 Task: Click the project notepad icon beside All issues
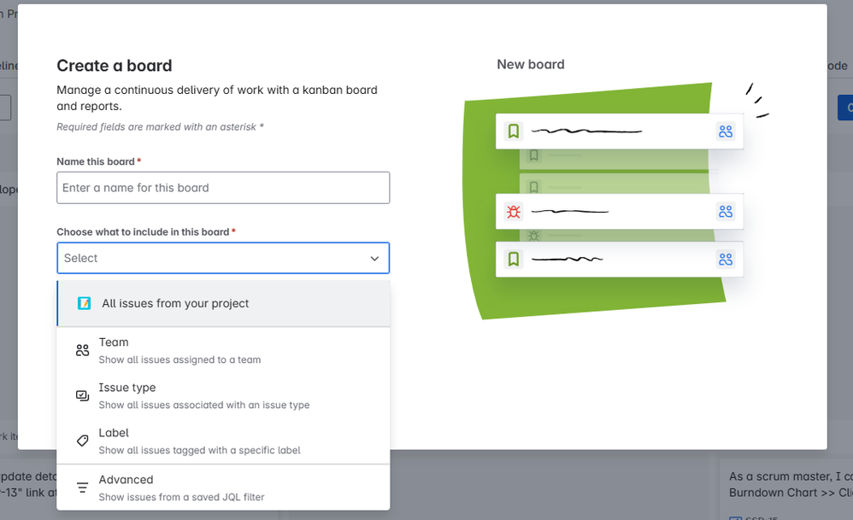point(84,303)
